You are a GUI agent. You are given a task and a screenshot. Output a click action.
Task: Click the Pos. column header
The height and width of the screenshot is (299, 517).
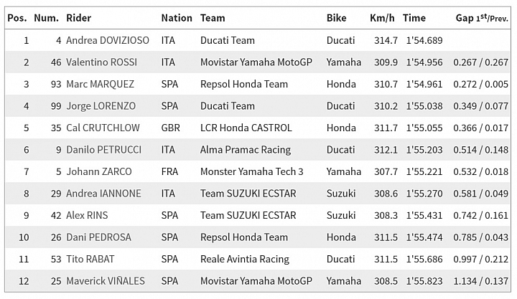click(17, 18)
